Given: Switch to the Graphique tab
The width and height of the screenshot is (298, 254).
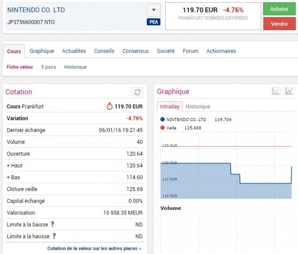Looking at the screenshot, I should pyautogui.click(x=41, y=51).
